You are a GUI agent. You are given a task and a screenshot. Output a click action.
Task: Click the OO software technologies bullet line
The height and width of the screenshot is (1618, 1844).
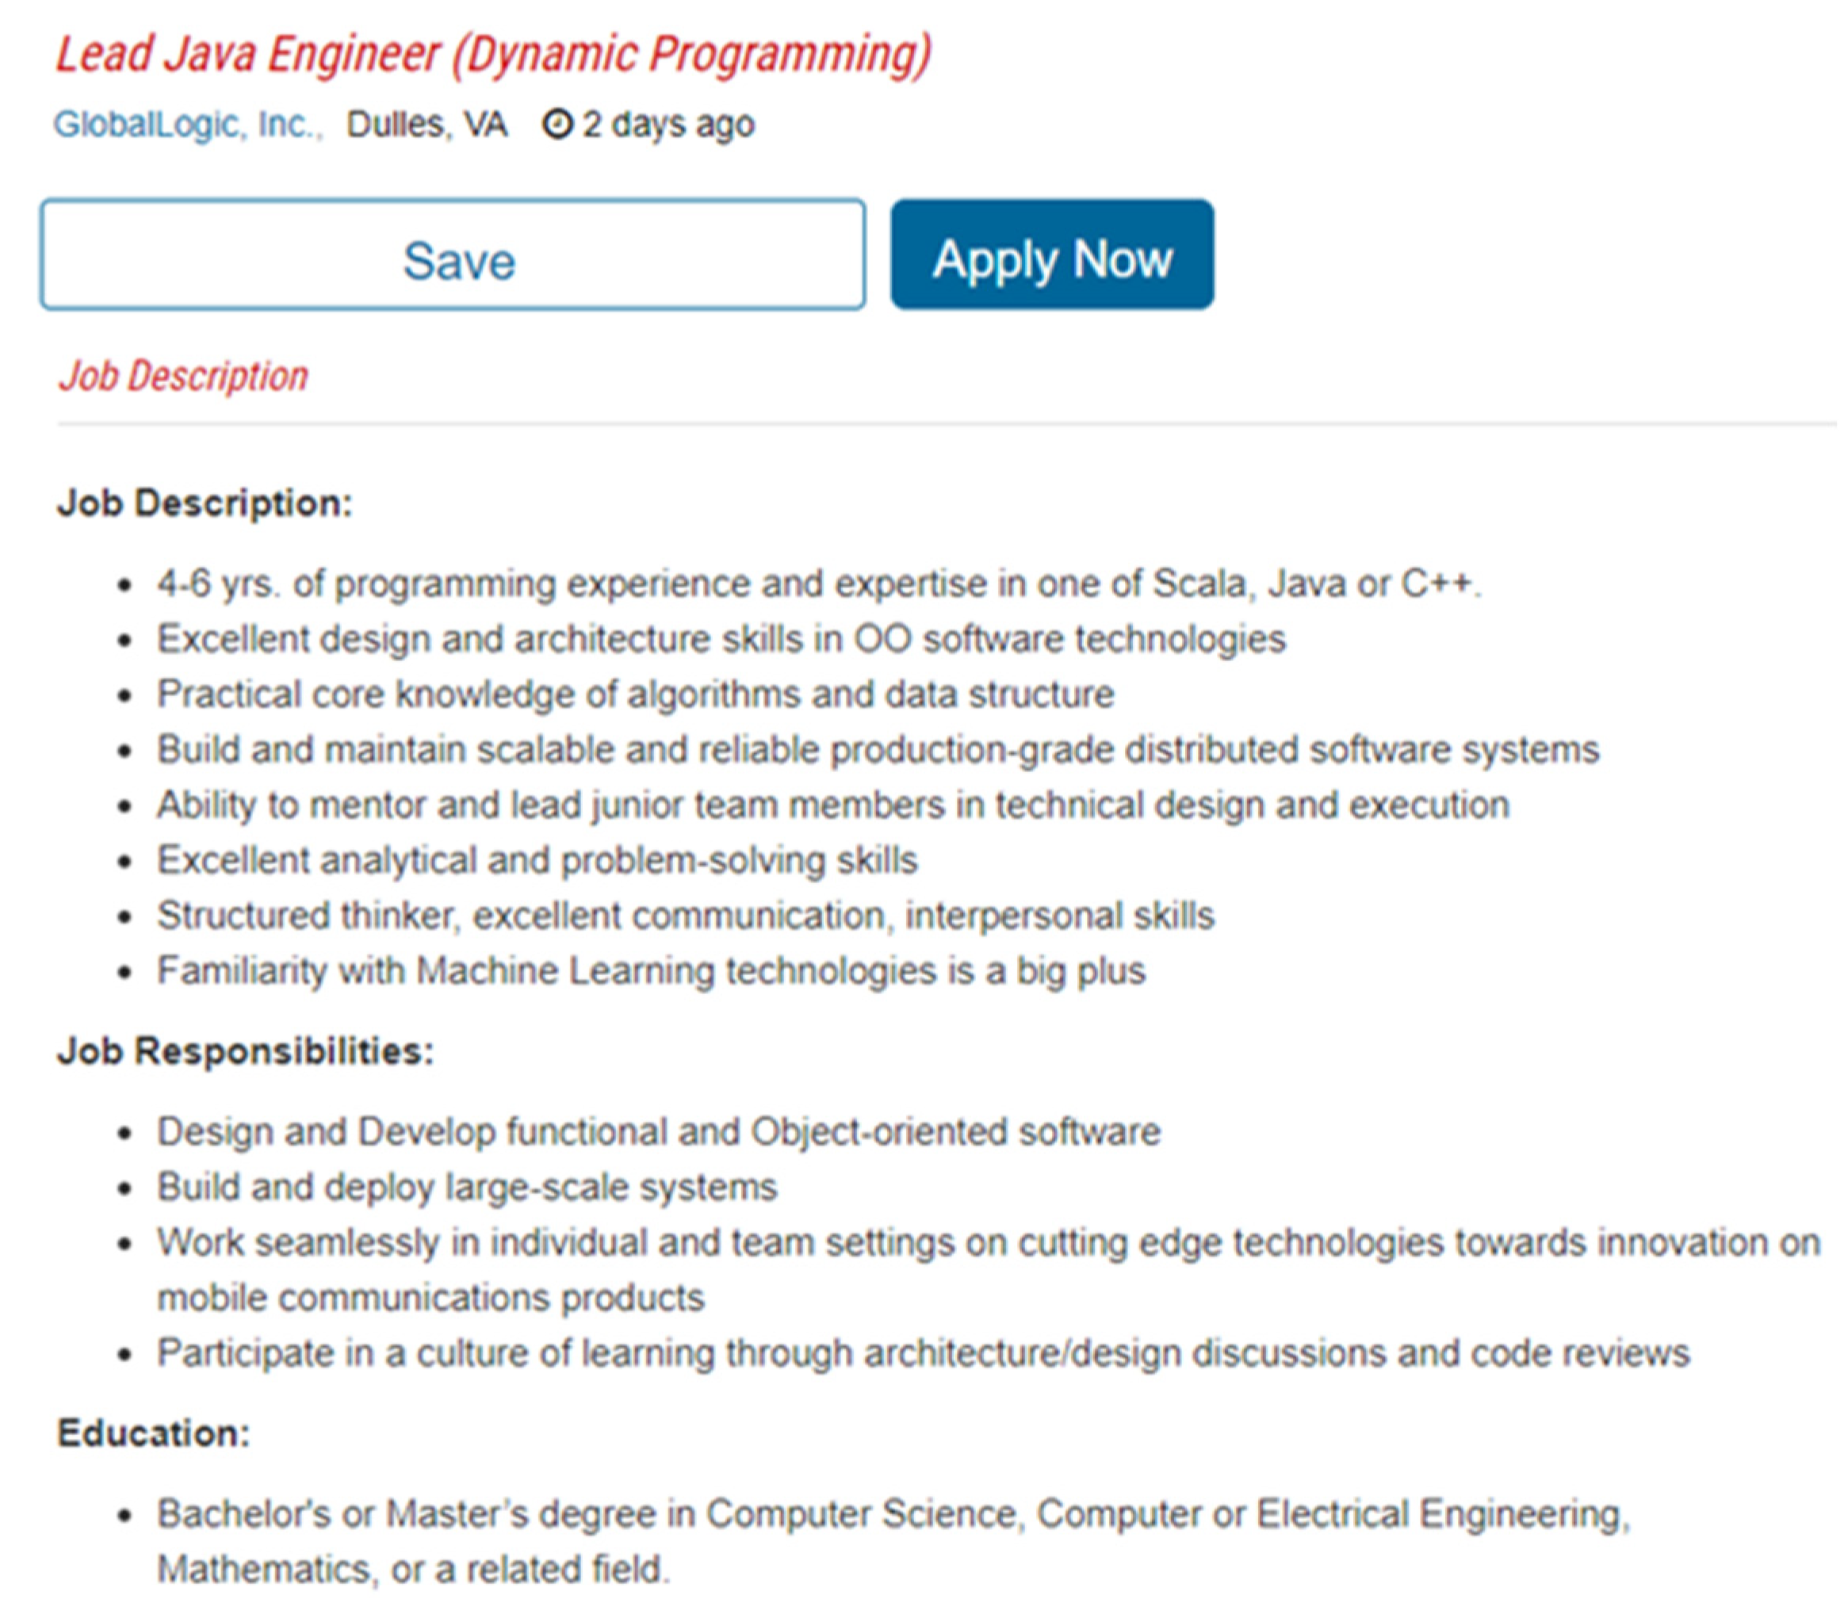tap(721, 638)
